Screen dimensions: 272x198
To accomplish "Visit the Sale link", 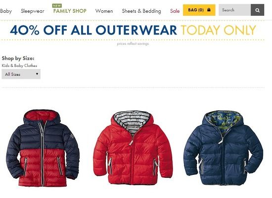I will click(175, 11).
